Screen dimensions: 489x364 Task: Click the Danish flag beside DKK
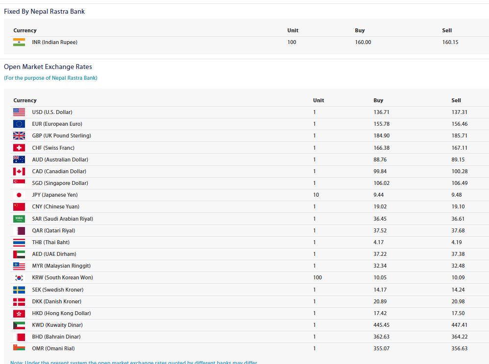[x=19, y=301]
